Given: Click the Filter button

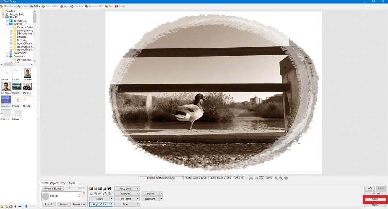Looking at the screenshot, I should [x=126, y=204].
